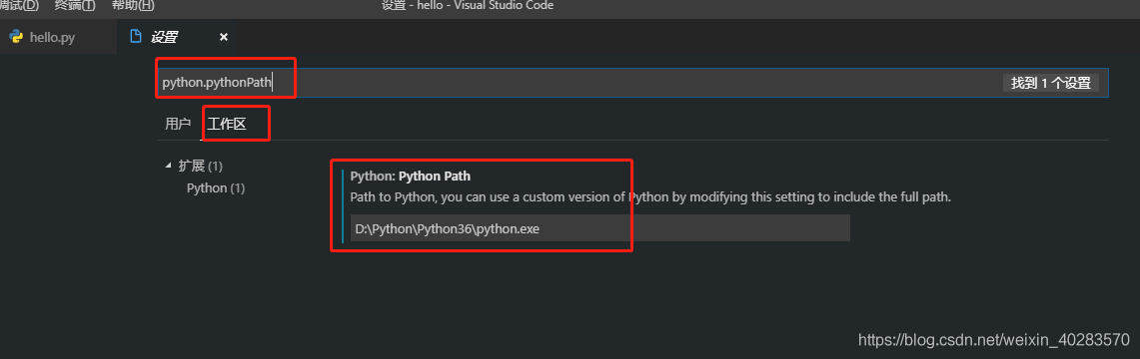Open the 终端(T) menu
The image size is (1140, 359).
(x=75, y=6)
